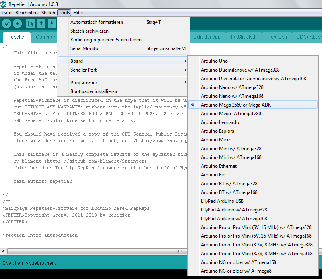Switch to the FatStructs.h tab

coord(244,37)
